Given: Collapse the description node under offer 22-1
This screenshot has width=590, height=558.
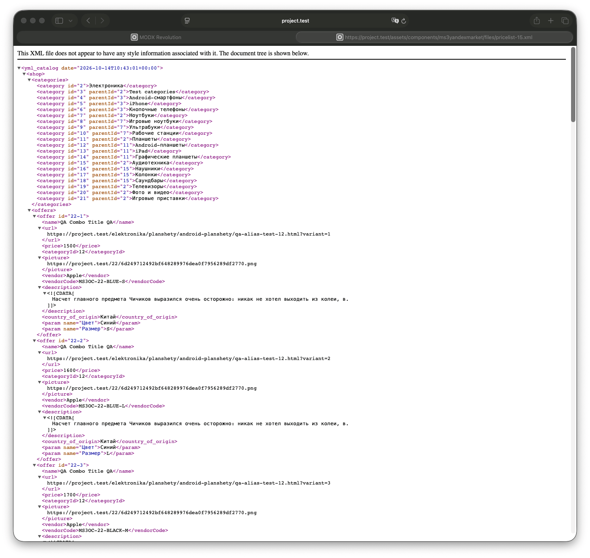Looking at the screenshot, I should [x=40, y=287].
